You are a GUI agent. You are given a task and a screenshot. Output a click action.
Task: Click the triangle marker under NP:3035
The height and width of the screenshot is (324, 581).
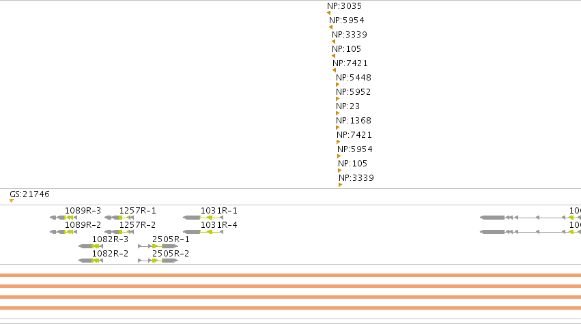point(328,14)
